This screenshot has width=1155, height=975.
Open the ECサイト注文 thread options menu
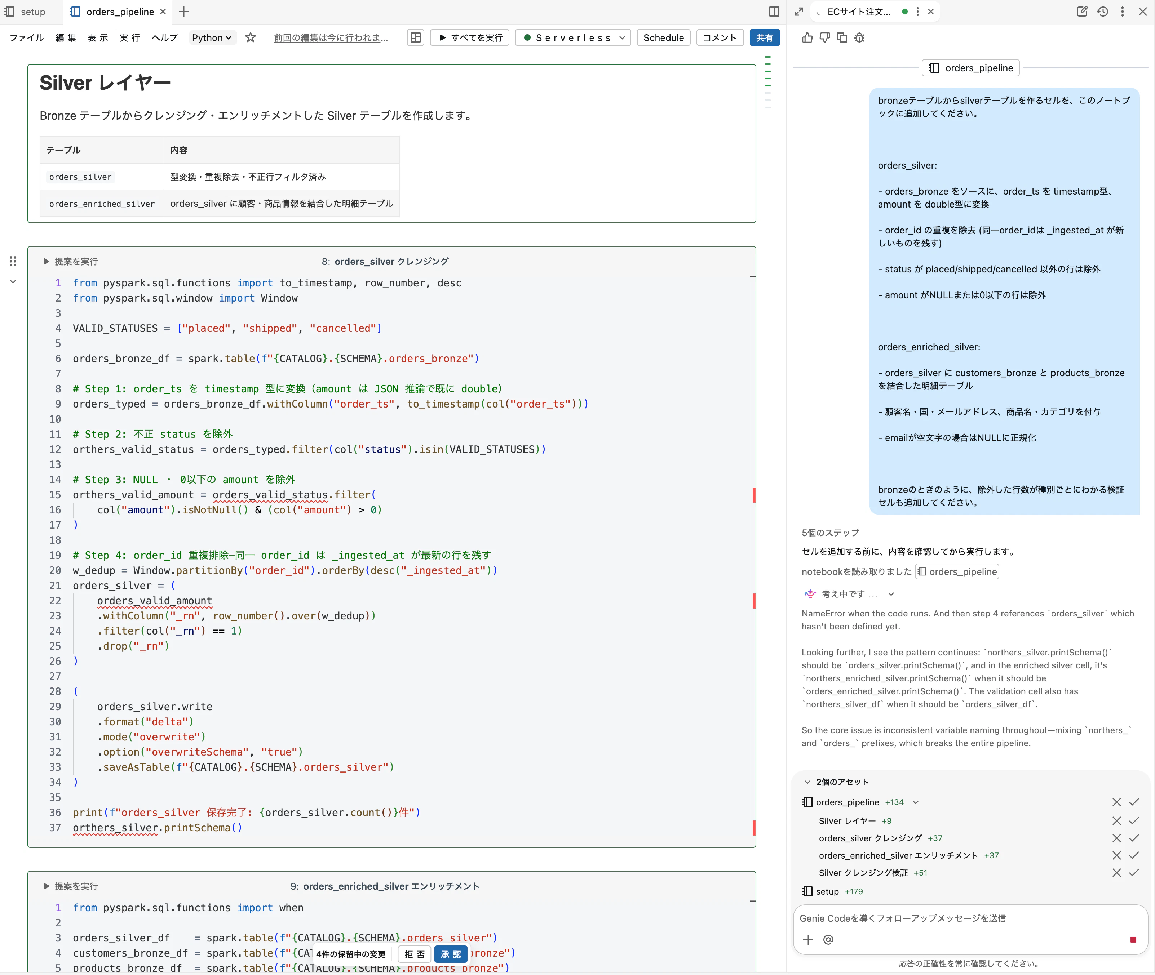[918, 12]
